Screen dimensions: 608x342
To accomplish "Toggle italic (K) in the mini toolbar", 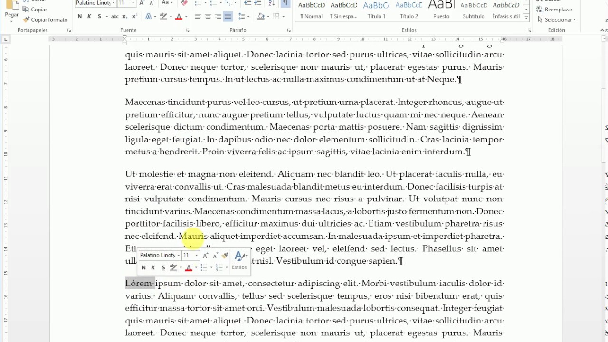I will [153, 268].
